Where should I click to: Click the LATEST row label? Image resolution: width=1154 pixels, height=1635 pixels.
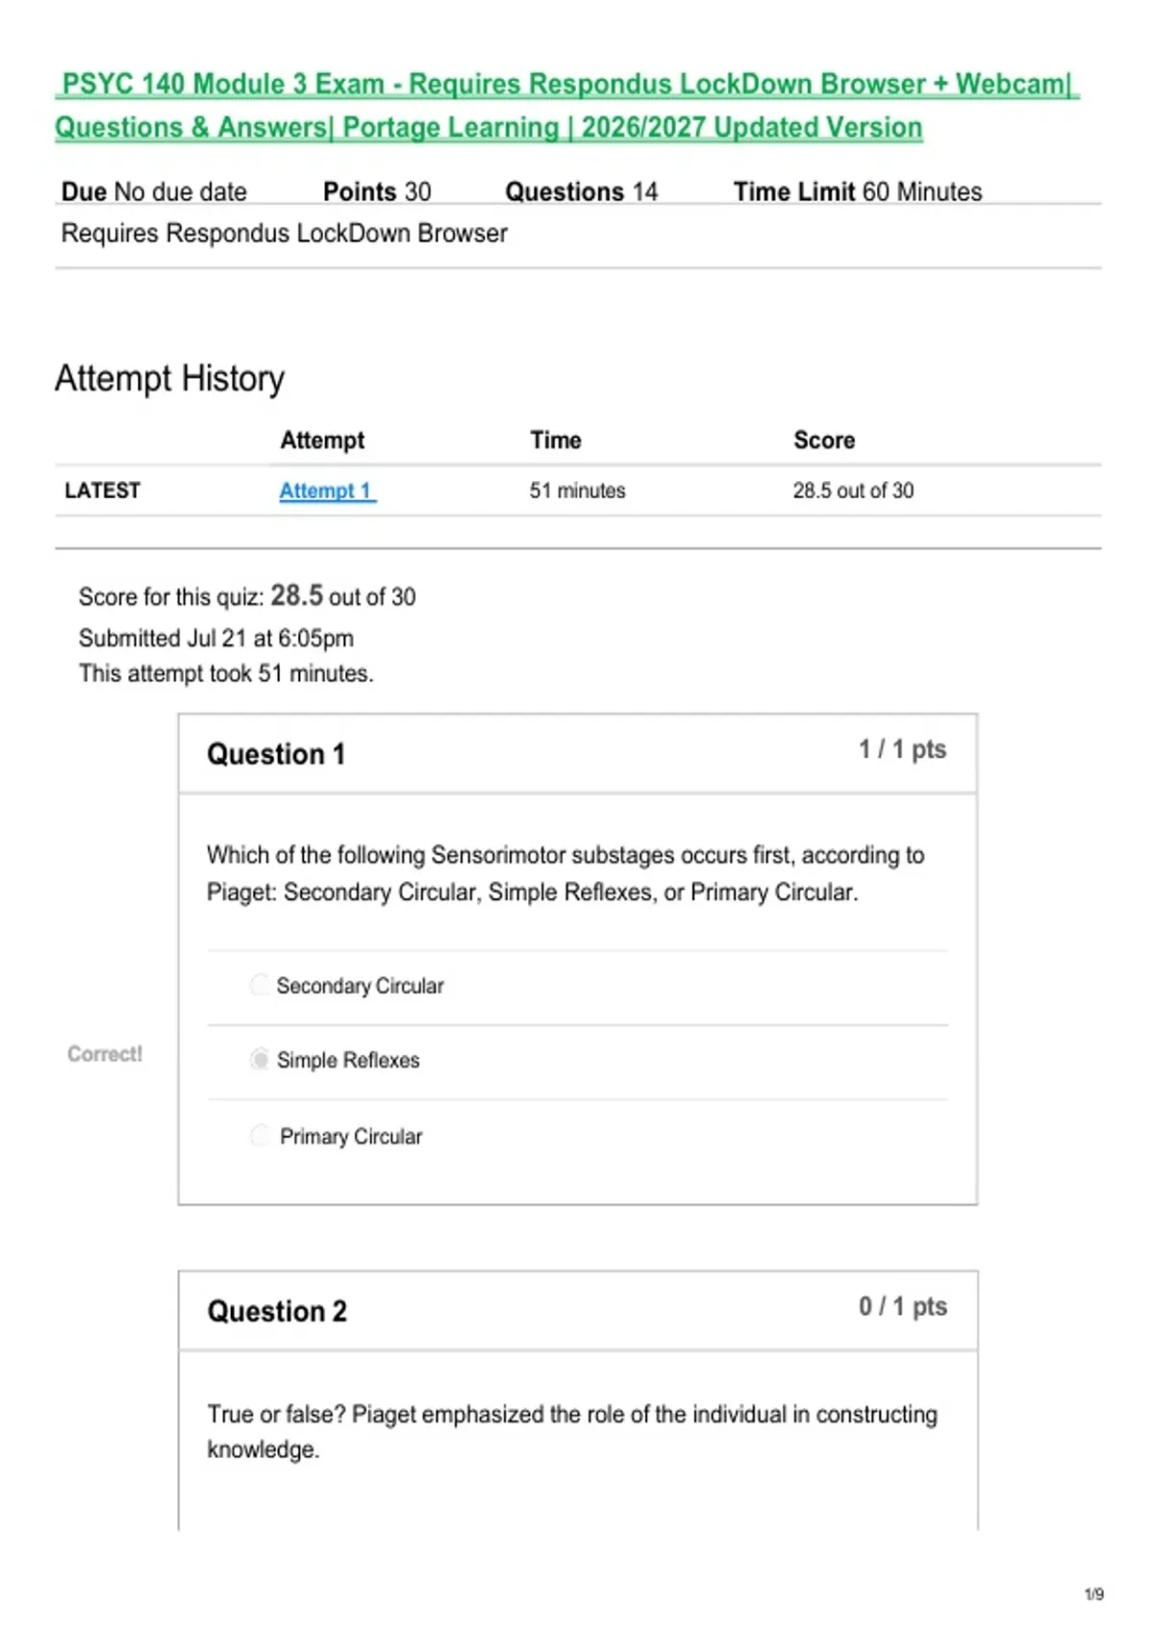click(x=102, y=490)
